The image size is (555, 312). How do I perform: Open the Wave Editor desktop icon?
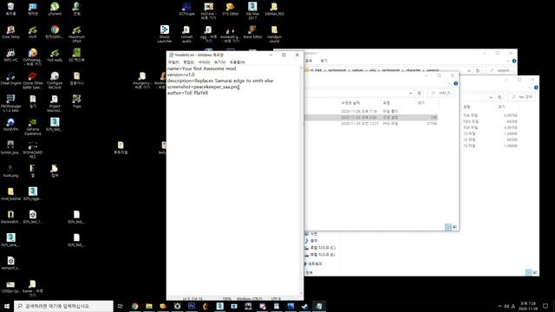pyautogui.click(x=252, y=32)
